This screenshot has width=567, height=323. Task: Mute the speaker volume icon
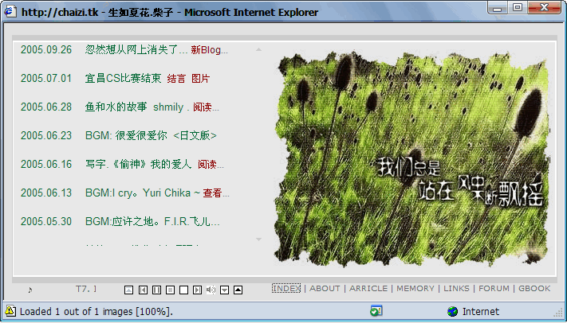click(211, 290)
